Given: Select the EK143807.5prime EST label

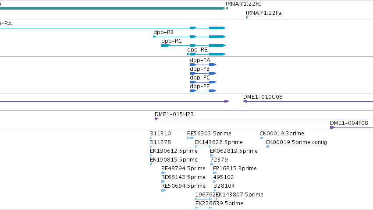Looking at the screenshot, I should click(239, 195).
